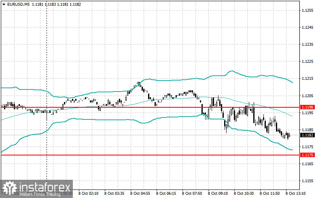The image size is (316, 198).
Task: Select the 1.1170 red price level label
Action: click(308, 155)
